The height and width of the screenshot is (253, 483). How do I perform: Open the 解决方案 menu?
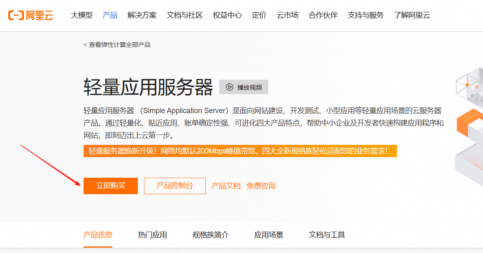142,15
